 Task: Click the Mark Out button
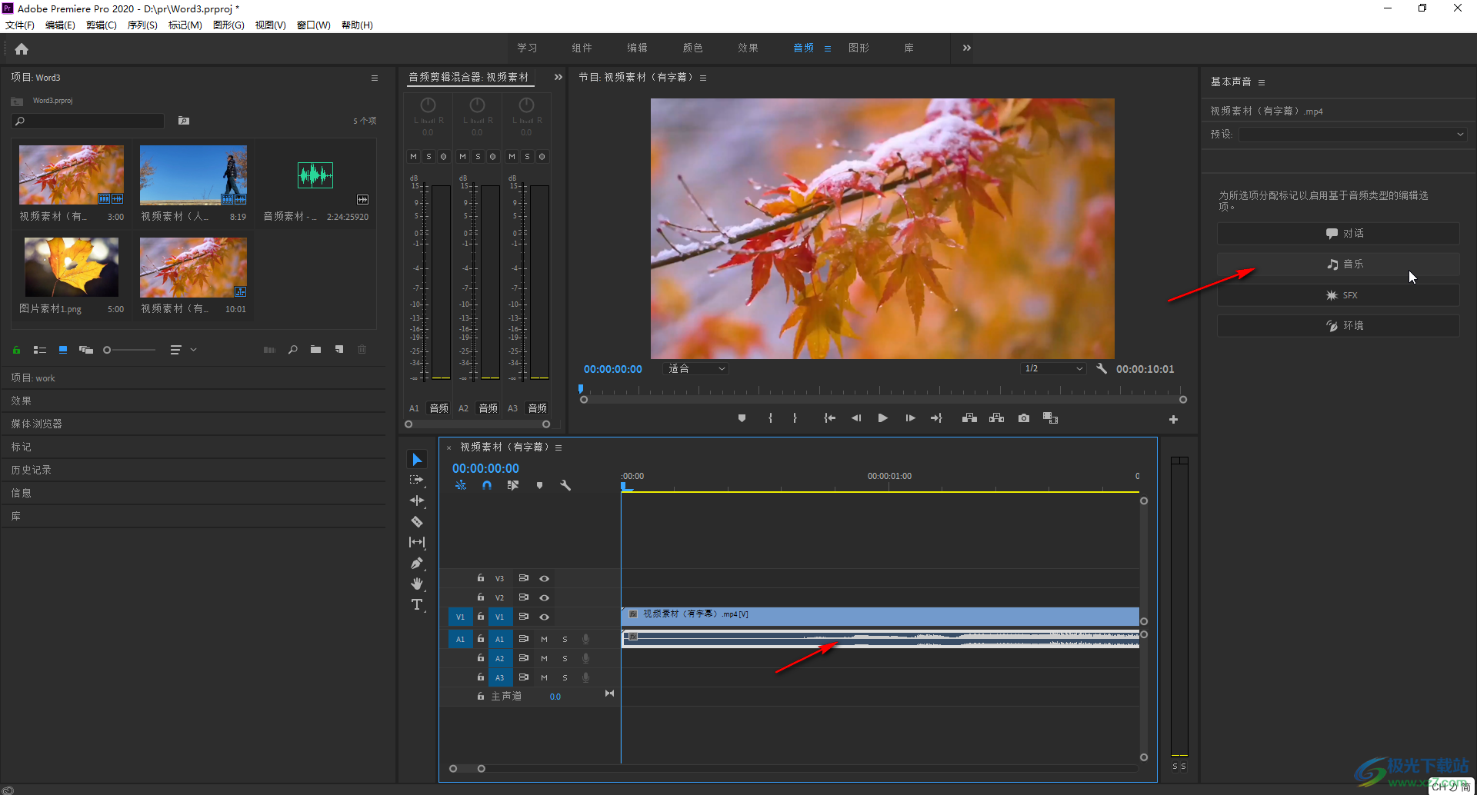(795, 418)
